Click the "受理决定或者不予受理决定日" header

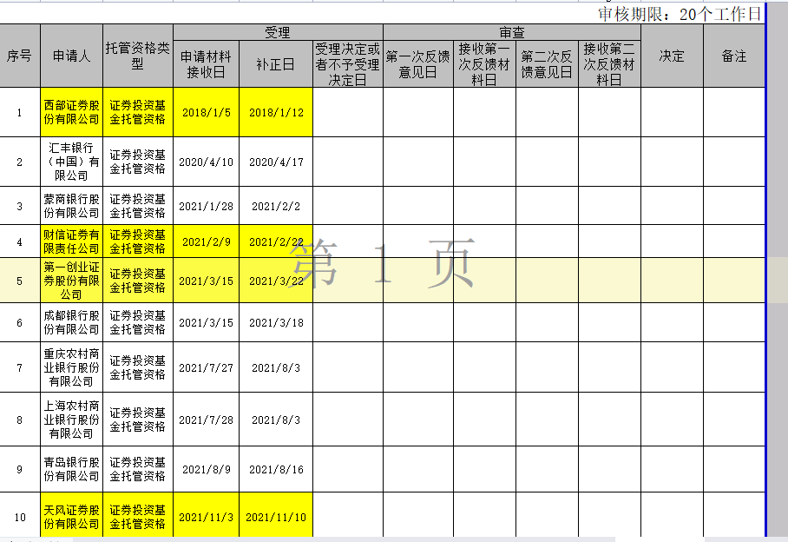click(x=348, y=64)
